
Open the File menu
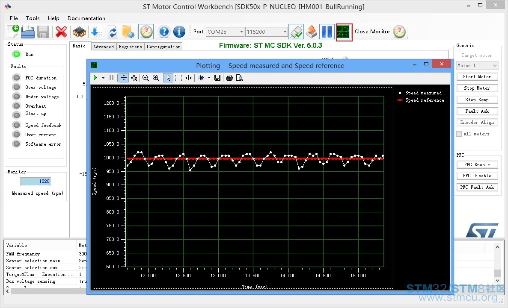pos(14,18)
